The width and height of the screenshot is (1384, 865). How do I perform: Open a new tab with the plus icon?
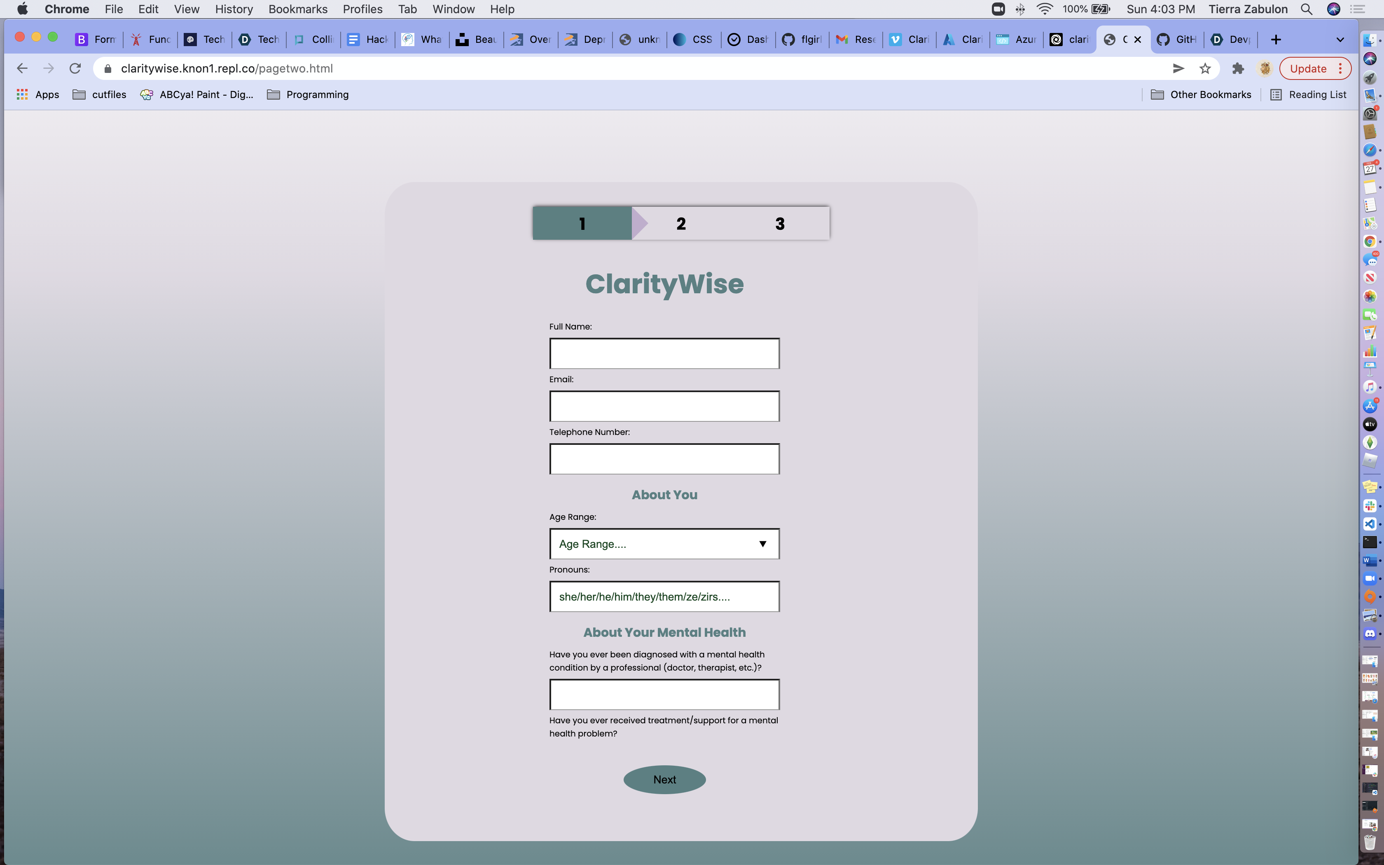1275,40
